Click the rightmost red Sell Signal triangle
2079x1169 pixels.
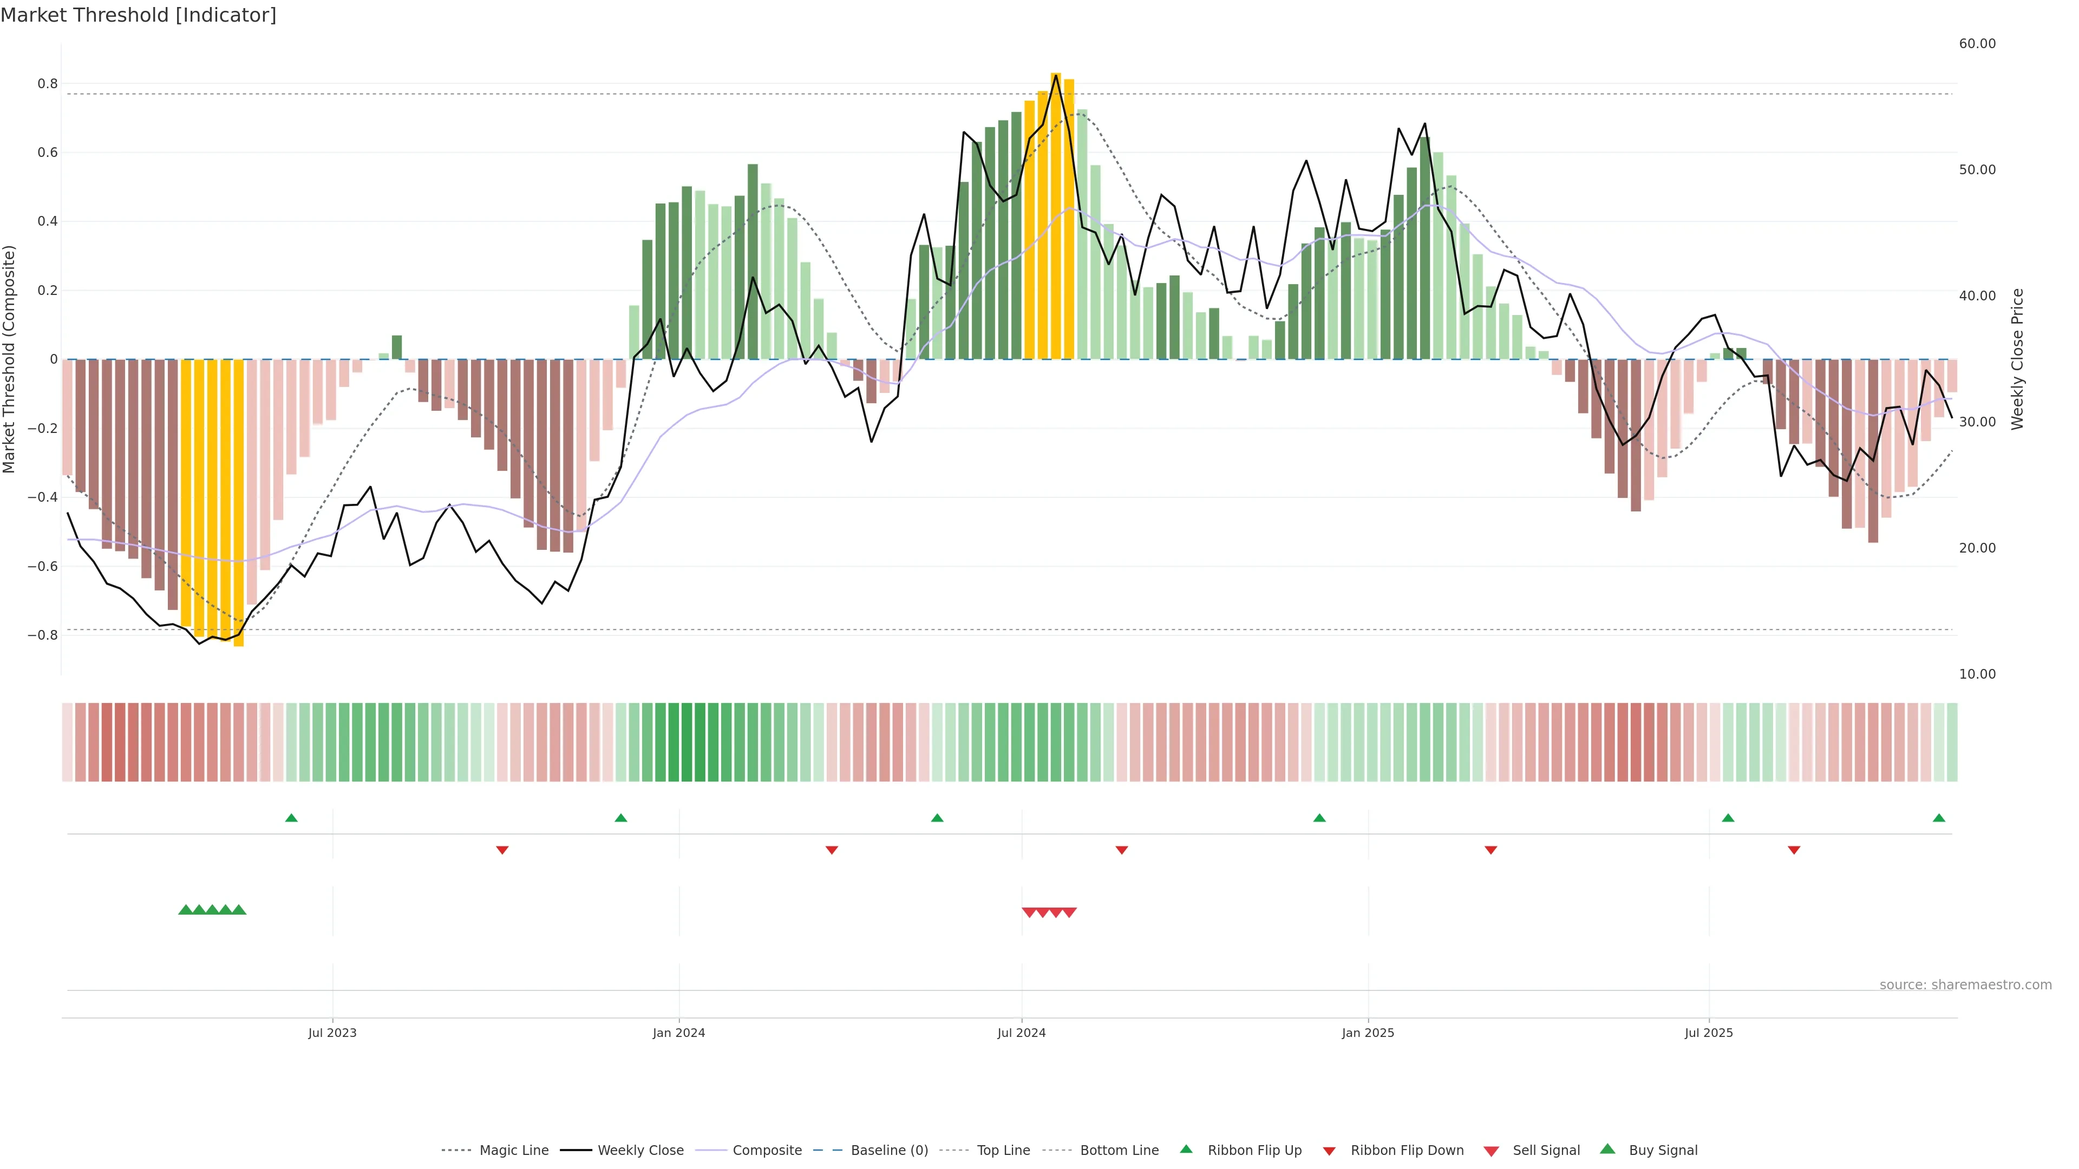pyautogui.click(x=1069, y=912)
